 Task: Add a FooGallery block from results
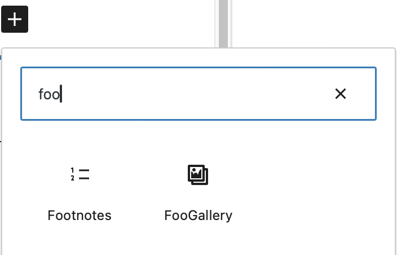198,192
